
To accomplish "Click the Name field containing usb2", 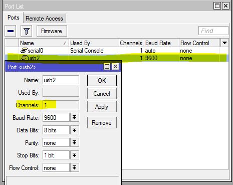I will pyautogui.click(x=61, y=80).
